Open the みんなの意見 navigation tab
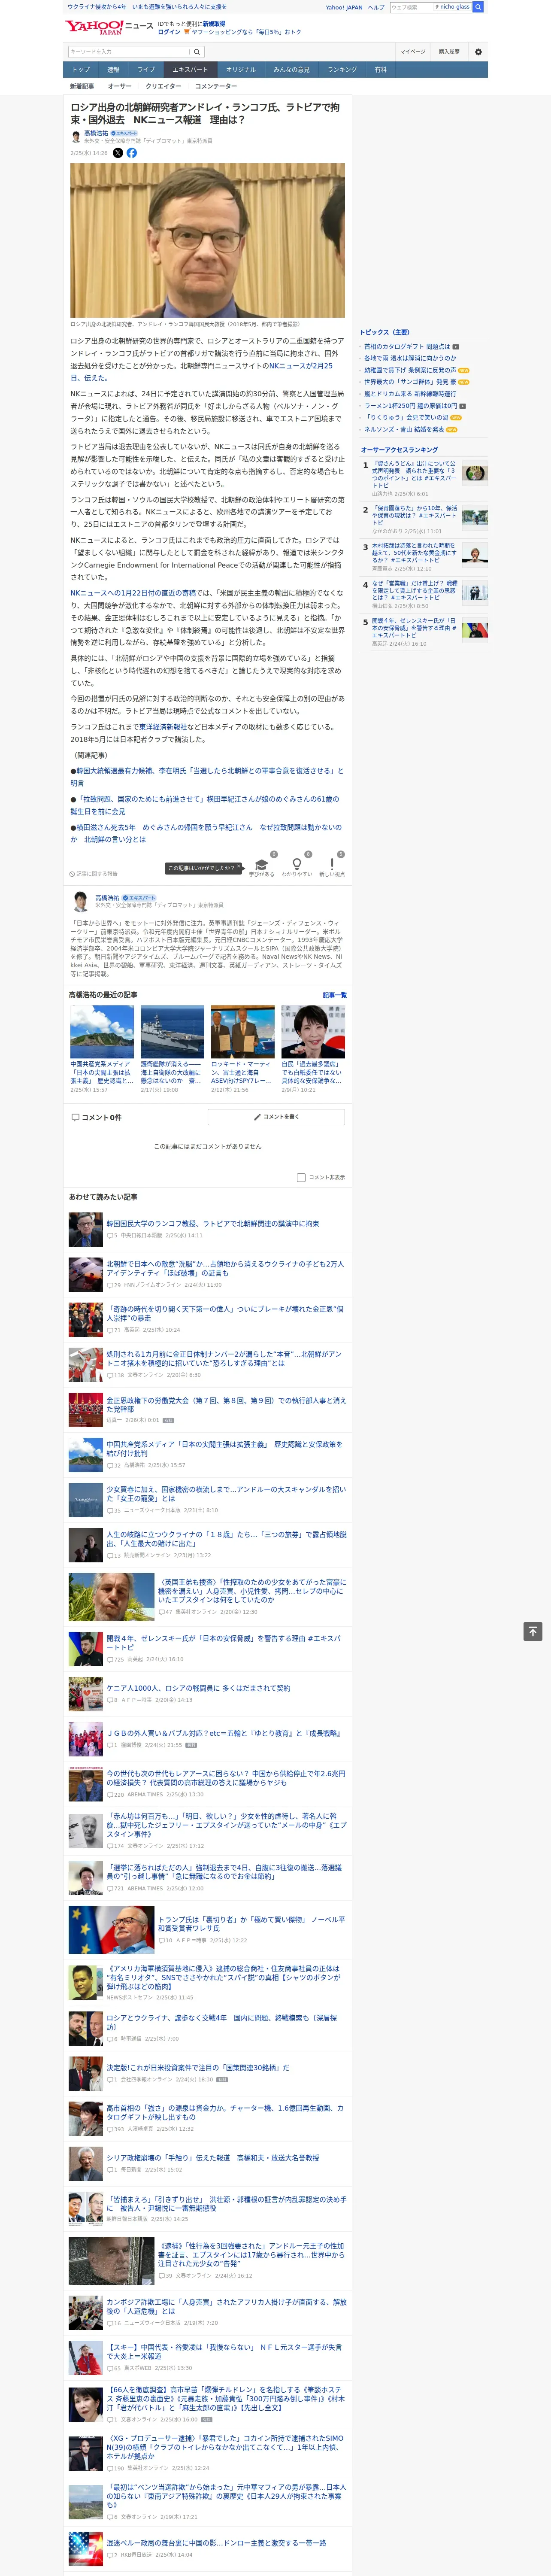Viewport: 551px width, 2576px height. 291,70
